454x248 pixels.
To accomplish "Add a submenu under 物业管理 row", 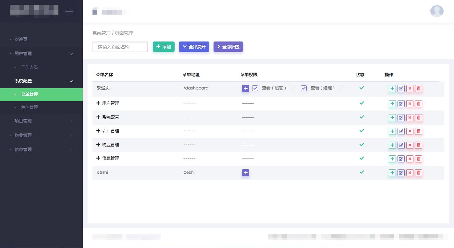I will pyautogui.click(x=392, y=145).
